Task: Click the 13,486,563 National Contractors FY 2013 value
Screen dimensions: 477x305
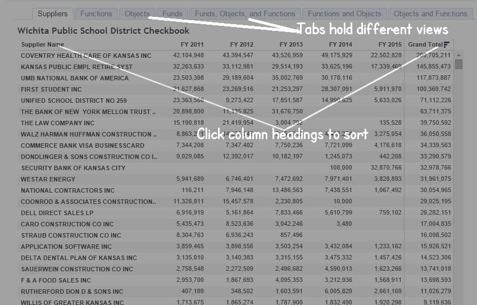Action: (288, 190)
